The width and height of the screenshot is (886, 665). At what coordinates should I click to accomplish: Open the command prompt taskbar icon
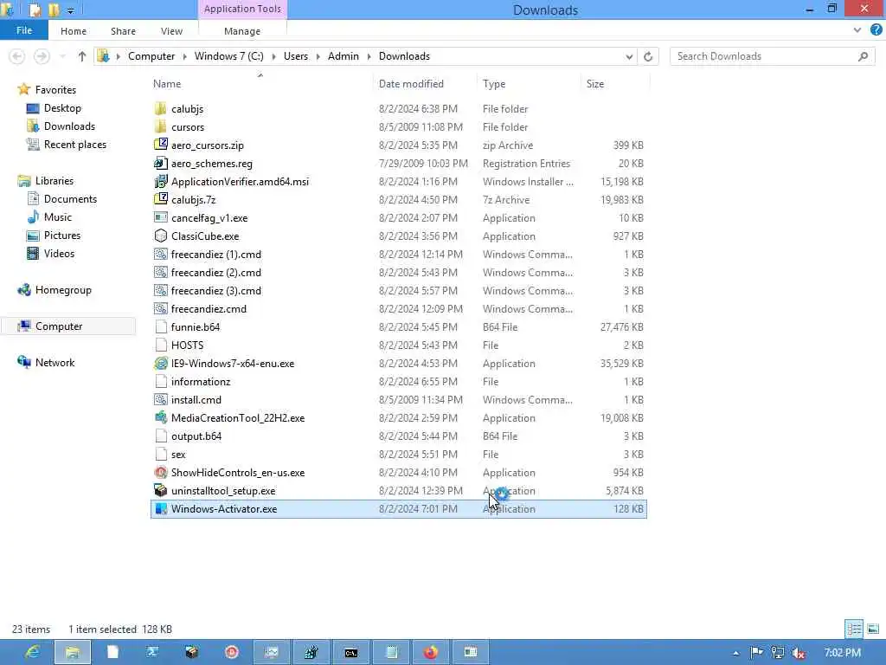click(x=351, y=652)
